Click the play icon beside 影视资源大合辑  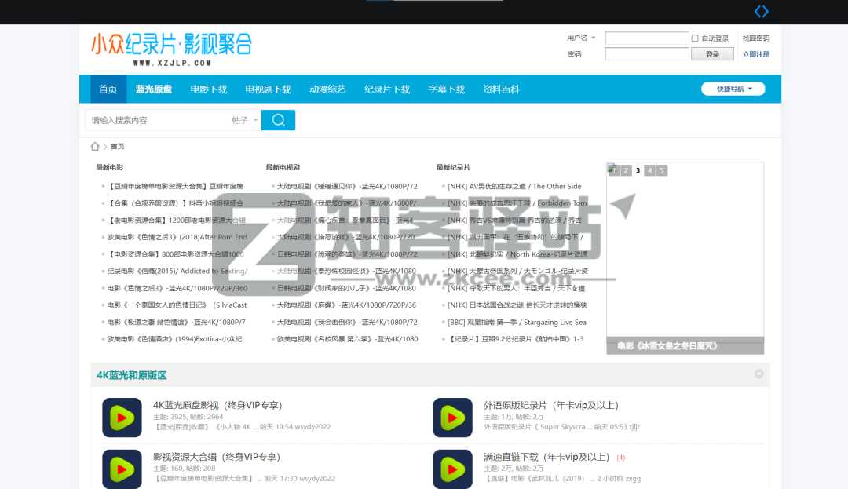click(x=122, y=469)
